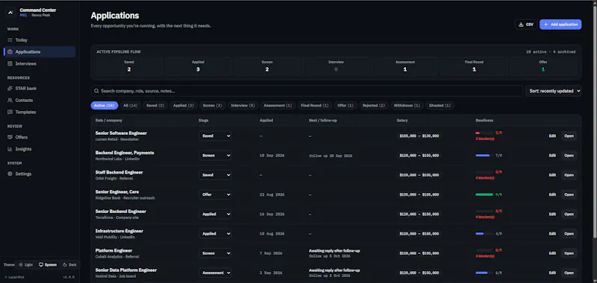Open the Contacts people icon

point(10,101)
